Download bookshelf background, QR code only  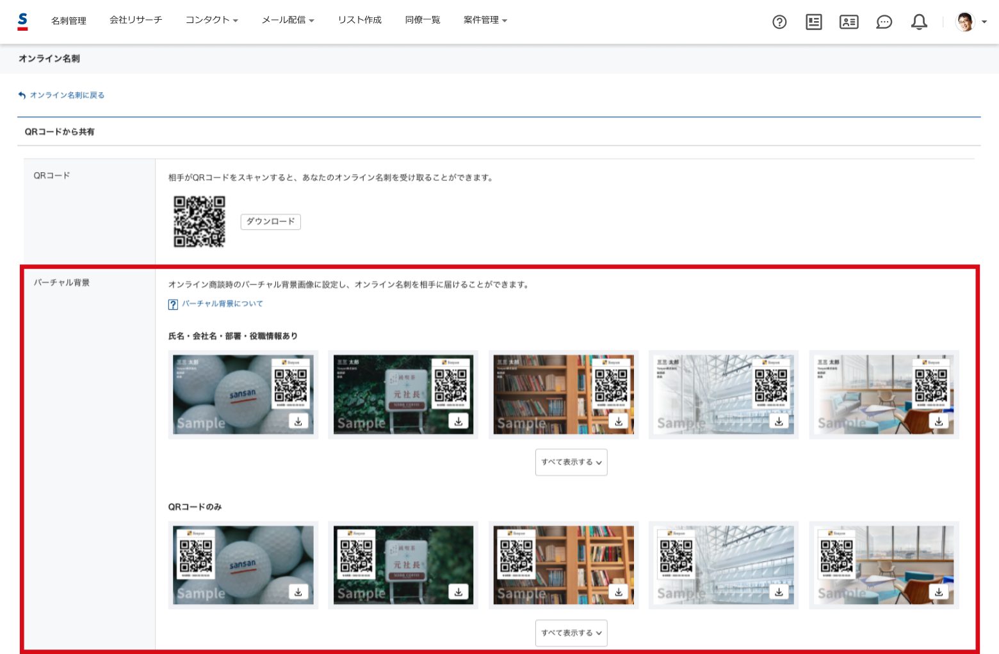[x=619, y=592]
